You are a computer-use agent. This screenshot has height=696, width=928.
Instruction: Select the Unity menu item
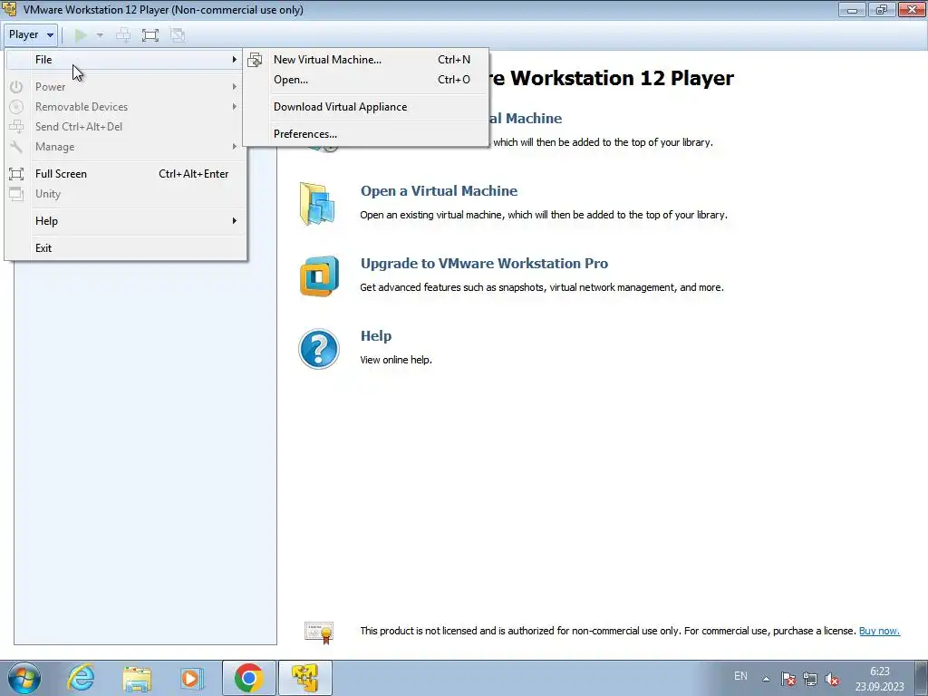125,194
